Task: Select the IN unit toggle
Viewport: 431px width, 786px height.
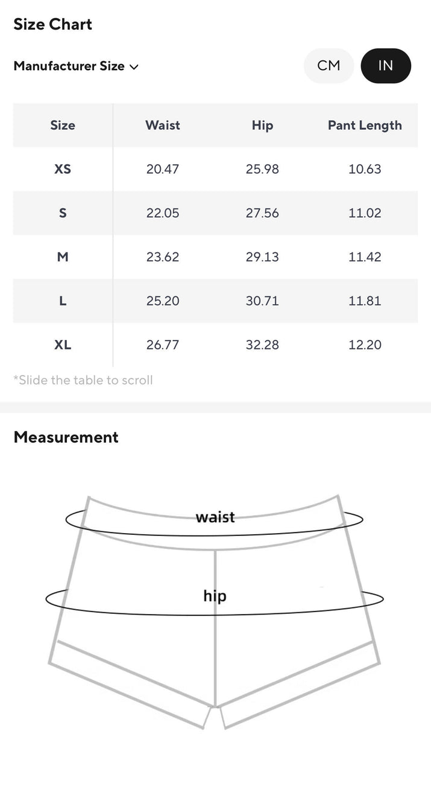Action: pyautogui.click(x=386, y=66)
